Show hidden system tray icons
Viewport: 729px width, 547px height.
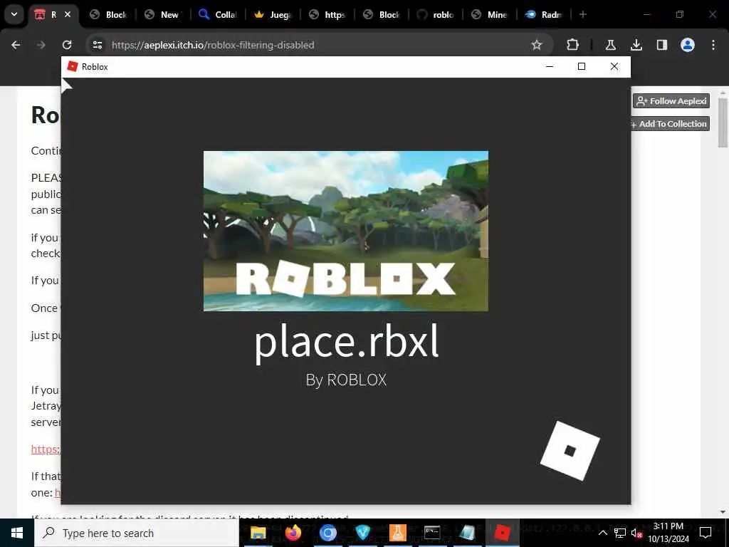point(602,533)
